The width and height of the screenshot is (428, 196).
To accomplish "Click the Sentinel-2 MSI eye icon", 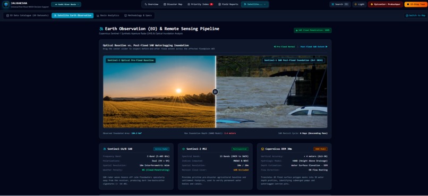I will click(183, 149).
